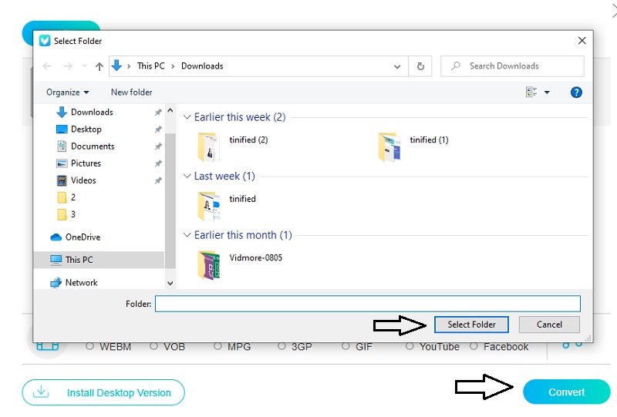The height and width of the screenshot is (417, 617).
Task: Click the Back navigation arrow
Action: click(x=47, y=66)
